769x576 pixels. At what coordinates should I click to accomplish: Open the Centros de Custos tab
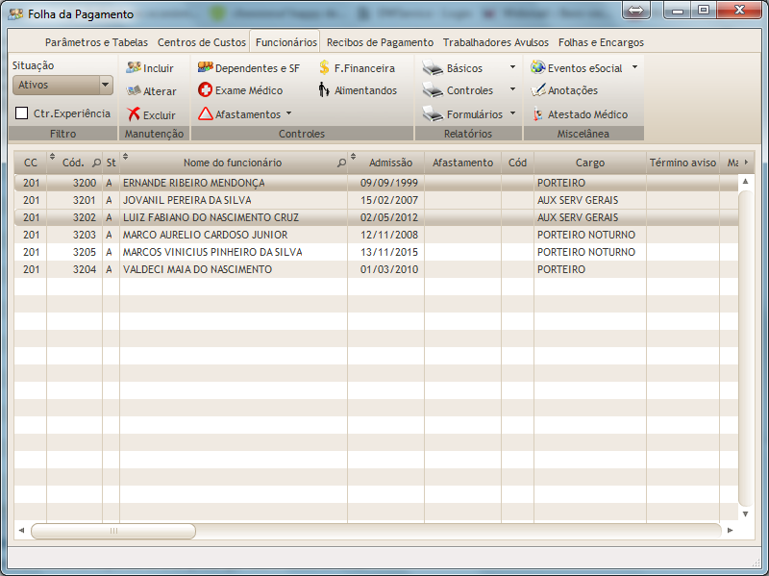202,42
